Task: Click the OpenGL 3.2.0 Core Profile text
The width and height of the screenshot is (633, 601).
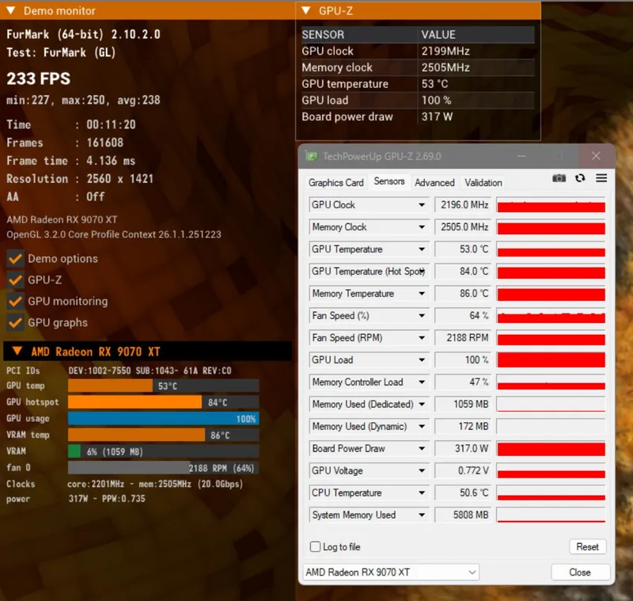Action: pos(114,234)
